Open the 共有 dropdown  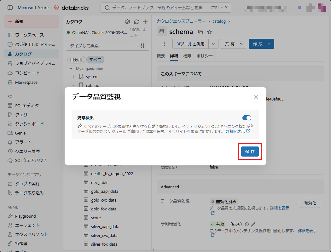point(234,44)
